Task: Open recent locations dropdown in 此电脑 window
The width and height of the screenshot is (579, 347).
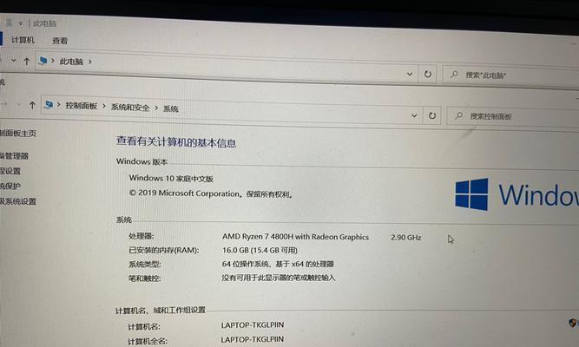Action: pyautogui.click(x=14, y=60)
